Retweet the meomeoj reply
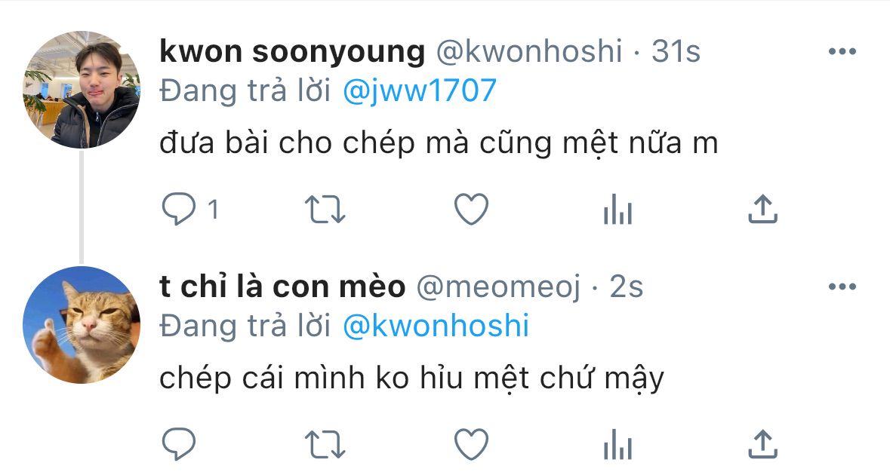The image size is (890, 475). 325,444
